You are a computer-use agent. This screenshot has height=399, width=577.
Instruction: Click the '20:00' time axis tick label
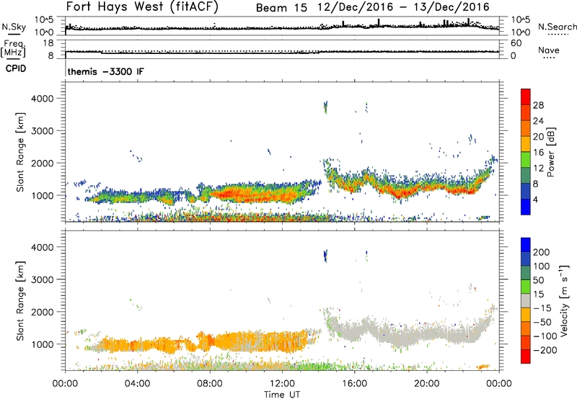pyautogui.click(x=427, y=384)
